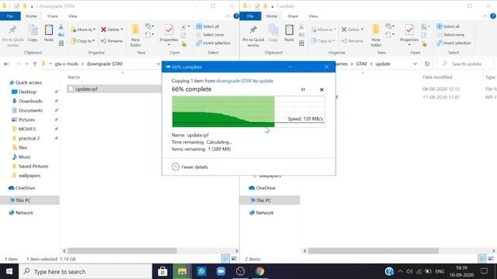Image resolution: width=497 pixels, height=279 pixels.
Task: Open recent locations dropdown in left window
Action: coord(26,64)
